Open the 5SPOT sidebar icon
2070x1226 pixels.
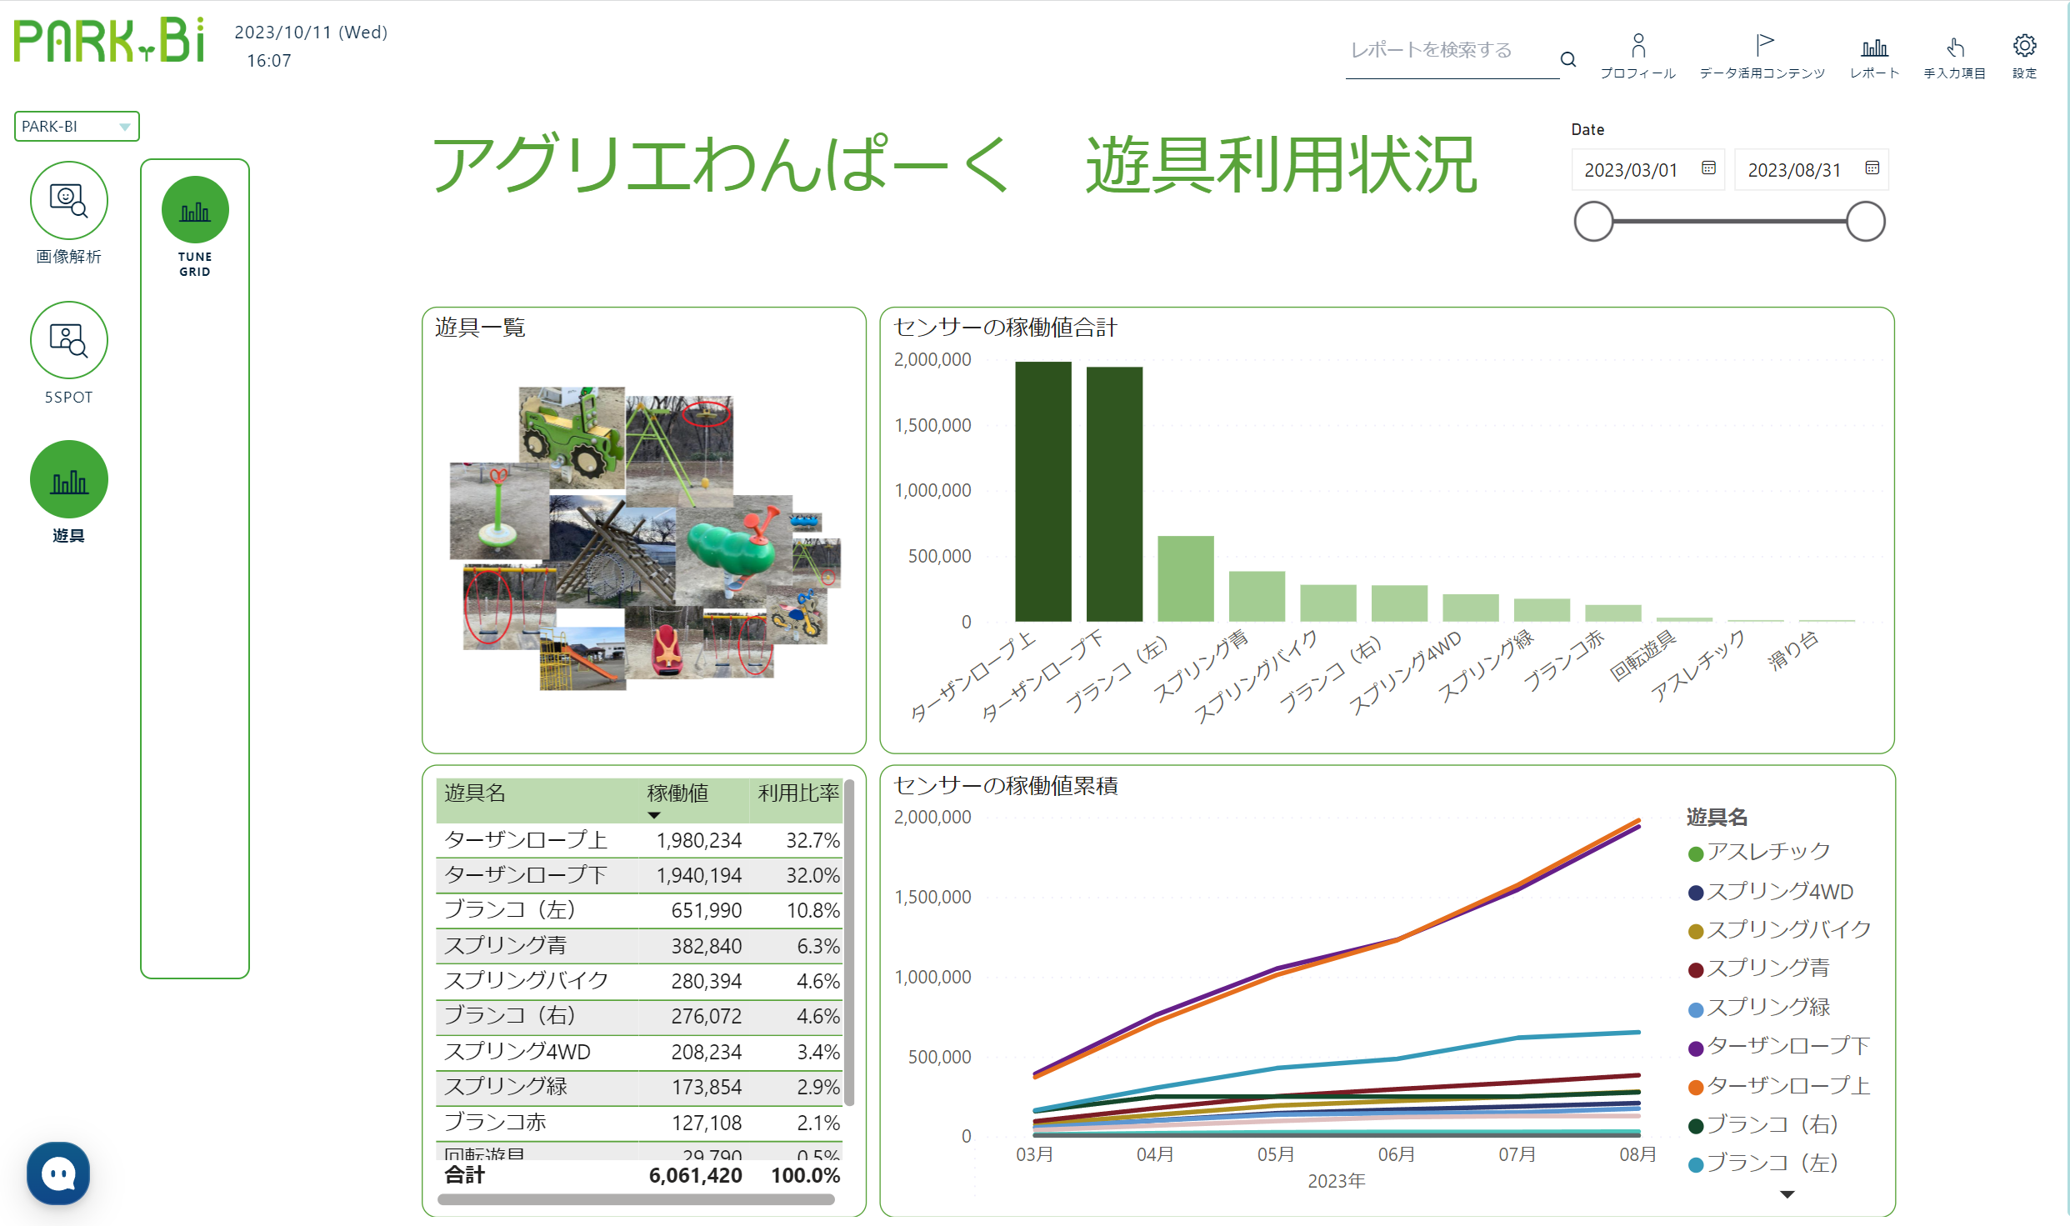[68, 340]
